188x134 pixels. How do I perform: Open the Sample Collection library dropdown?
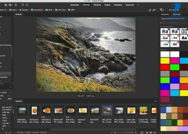pos(174,19)
